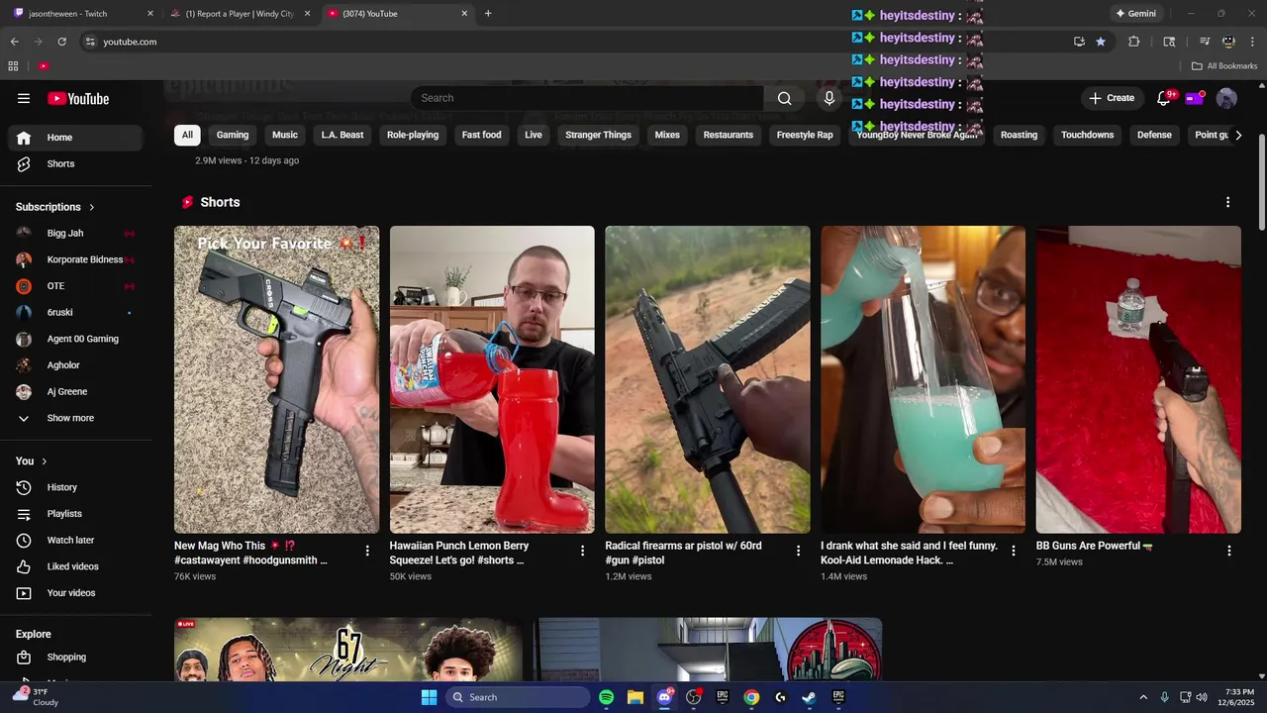
Task: Open options for Kool-Aid Lemonade short
Action: pos(1013,551)
